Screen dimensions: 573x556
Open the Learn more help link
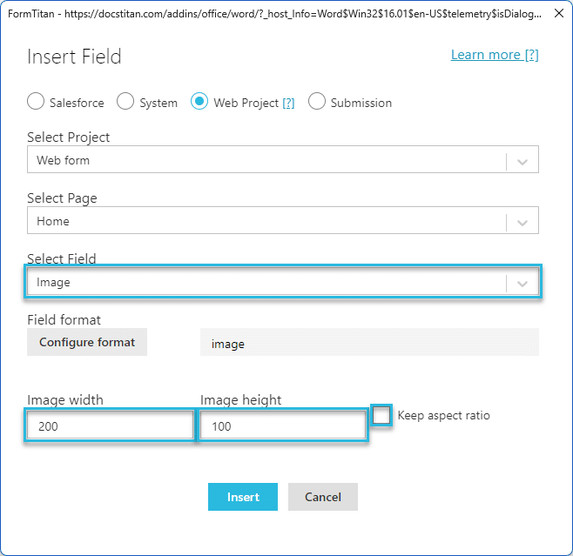[x=494, y=55]
